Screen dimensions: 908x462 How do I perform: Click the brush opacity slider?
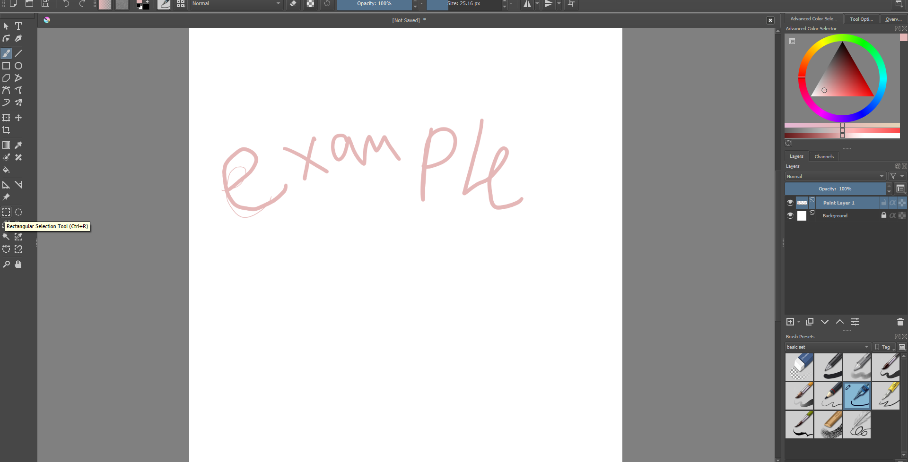click(x=374, y=4)
